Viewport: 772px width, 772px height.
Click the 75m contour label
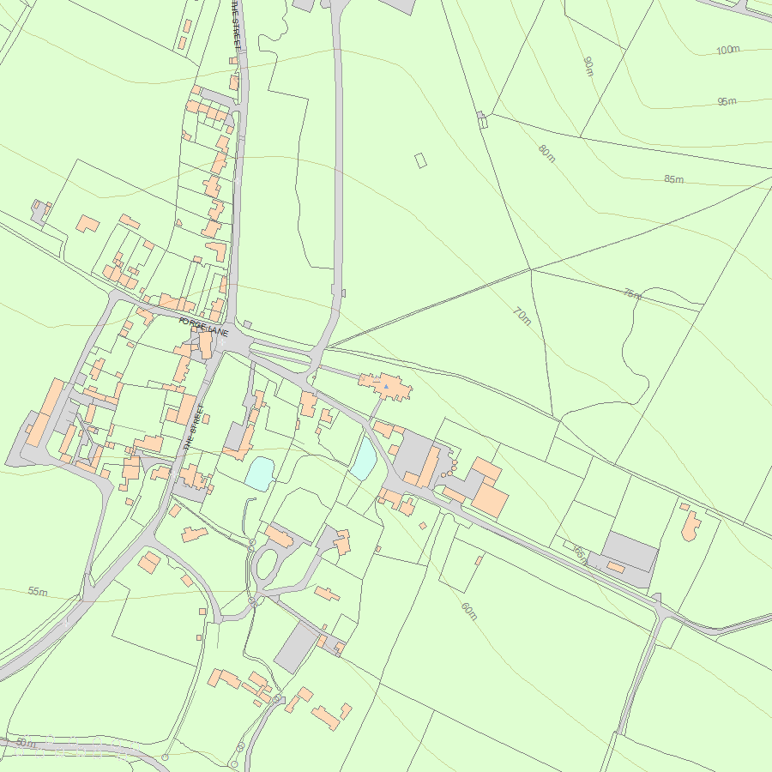633,293
